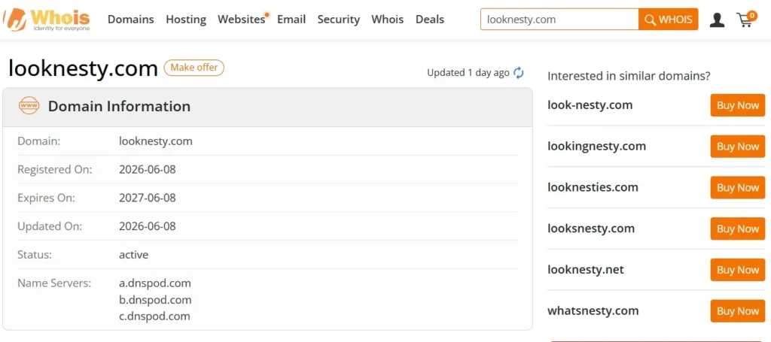The image size is (771, 342).
Task: Open the Websites menu
Action: pos(242,20)
